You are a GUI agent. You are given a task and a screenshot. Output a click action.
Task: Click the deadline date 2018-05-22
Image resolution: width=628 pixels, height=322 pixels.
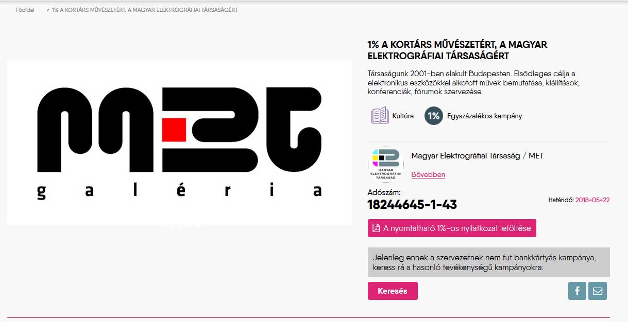coord(592,200)
